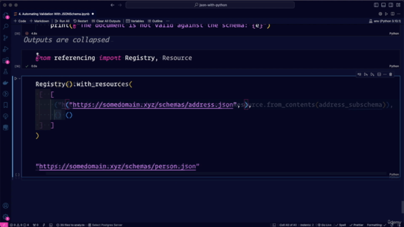The width and height of the screenshot is (404, 227).
Task: Open the Manage gear in activity bar
Action: coord(6,217)
